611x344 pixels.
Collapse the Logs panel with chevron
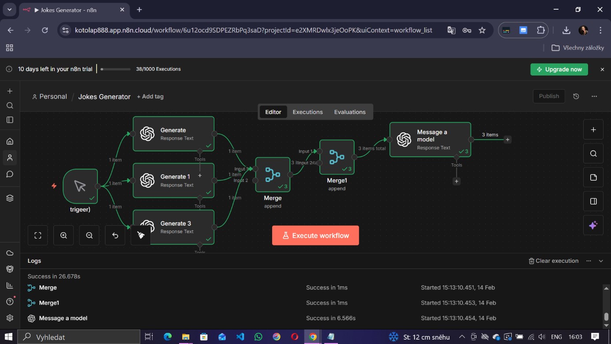point(601,261)
